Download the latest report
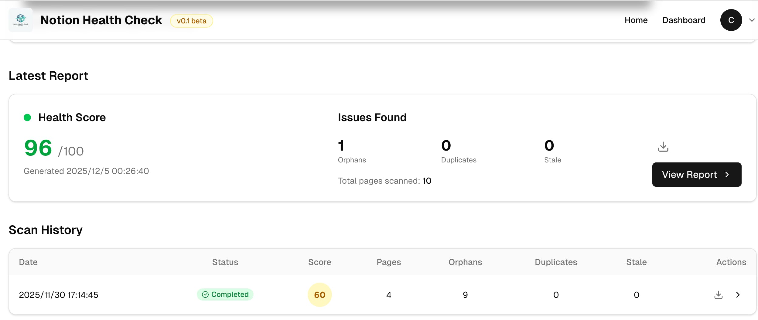The height and width of the screenshot is (320, 758). pos(663,147)
